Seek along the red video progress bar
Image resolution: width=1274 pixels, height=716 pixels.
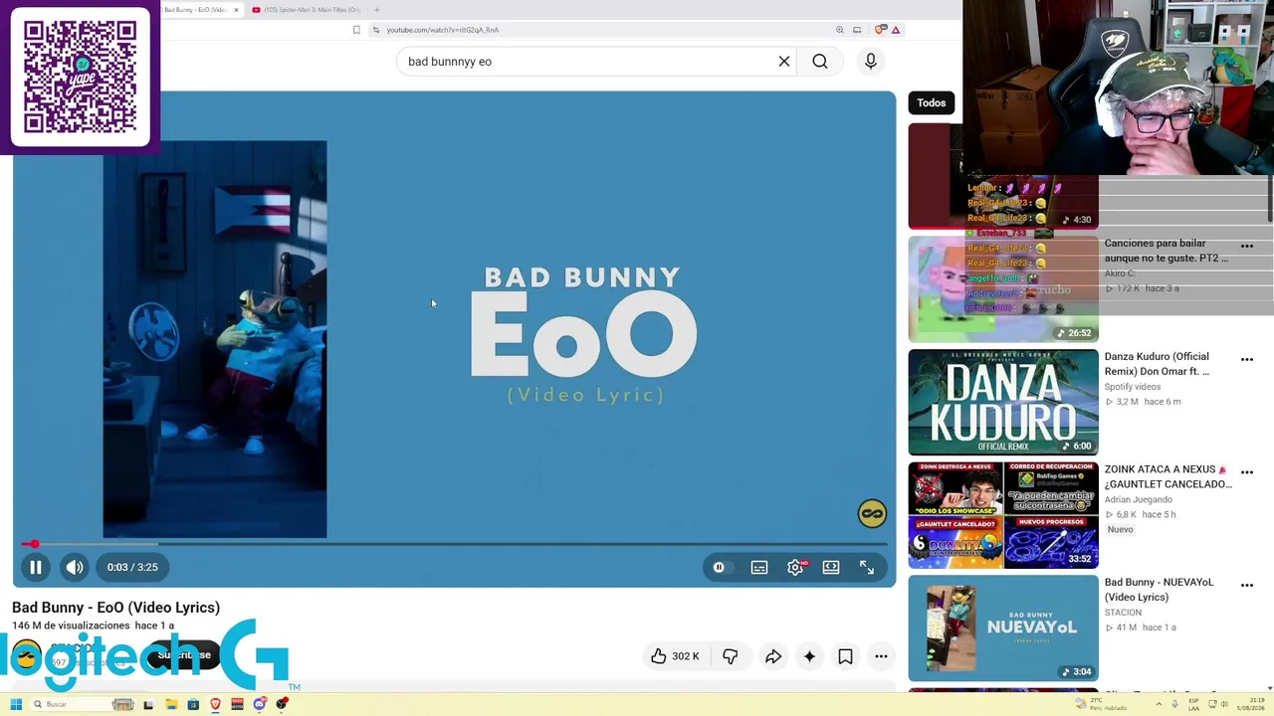(454, 544)
